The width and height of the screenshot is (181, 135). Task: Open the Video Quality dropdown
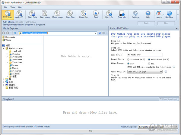[x=145, y=72]
